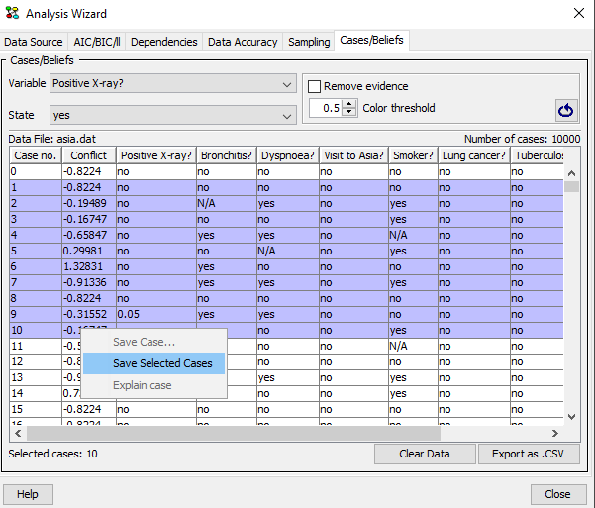Click case number 12 cell
Viewport: 595px width, 508px height.
pyautogui.click(x=36, y=361)
